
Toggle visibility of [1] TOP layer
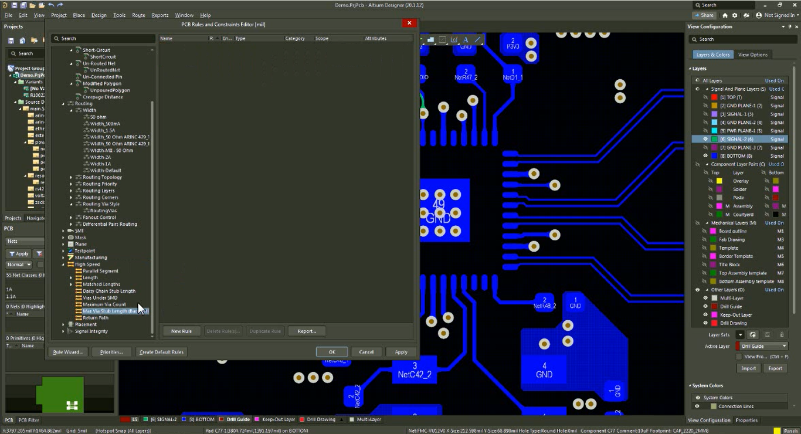point(705,97)
